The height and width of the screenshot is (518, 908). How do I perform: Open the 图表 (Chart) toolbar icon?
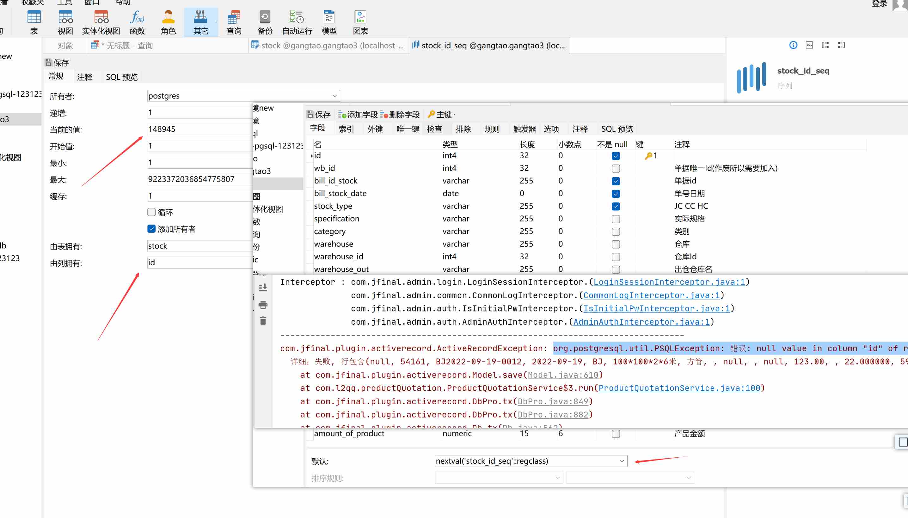(360, 22)
